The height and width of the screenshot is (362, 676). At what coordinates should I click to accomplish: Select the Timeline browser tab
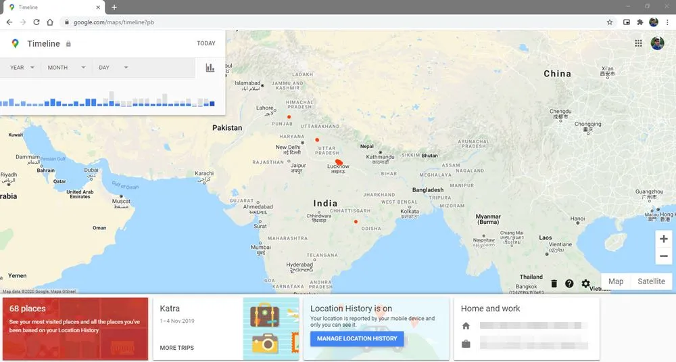tap(54, 7)
